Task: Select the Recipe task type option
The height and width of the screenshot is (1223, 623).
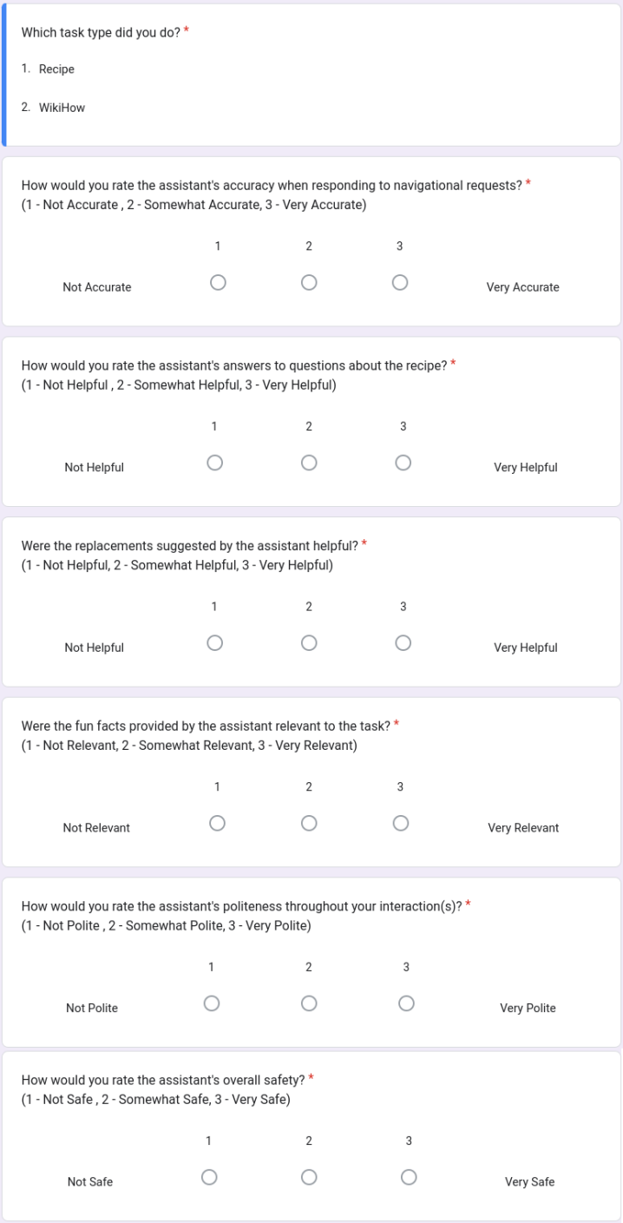Action: click(56, 69)
